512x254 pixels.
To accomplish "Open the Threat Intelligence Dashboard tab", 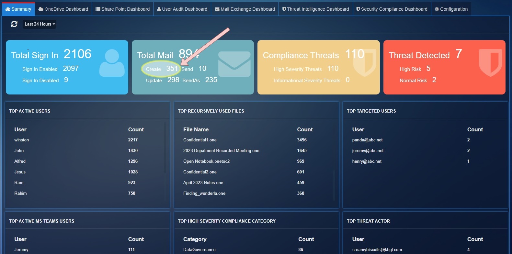I will (x=316, y=9).
